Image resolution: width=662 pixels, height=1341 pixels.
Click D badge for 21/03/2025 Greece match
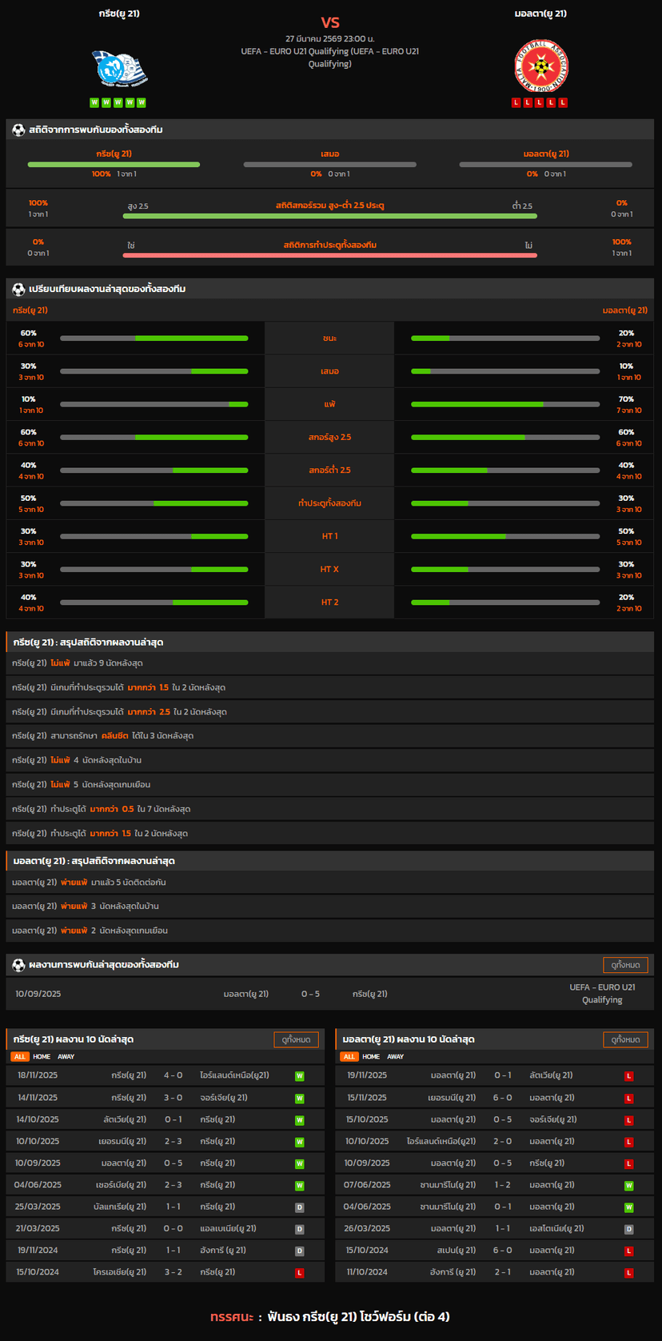(300, 1229)
